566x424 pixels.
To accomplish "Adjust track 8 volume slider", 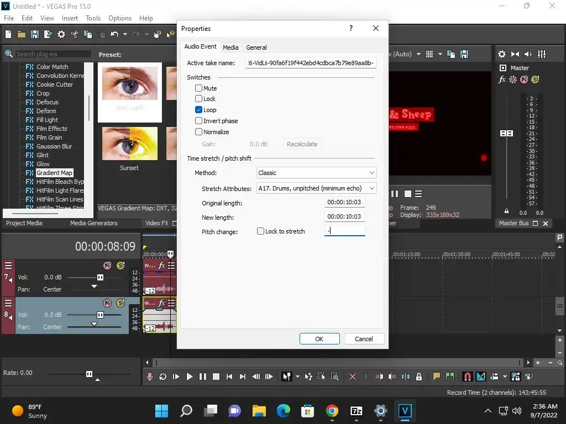I will (x=100, y=315).
